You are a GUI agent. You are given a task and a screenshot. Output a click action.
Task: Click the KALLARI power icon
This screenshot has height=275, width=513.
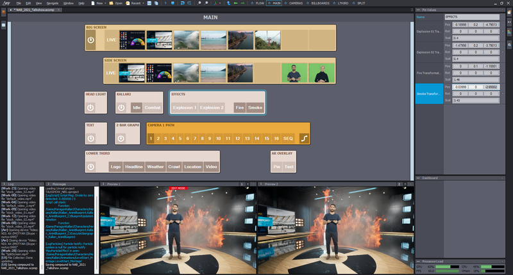pyautogui.click(x=122, y=107)
